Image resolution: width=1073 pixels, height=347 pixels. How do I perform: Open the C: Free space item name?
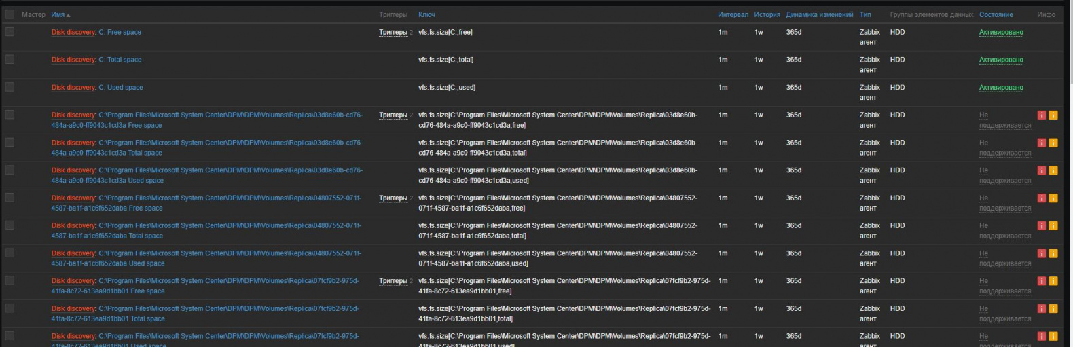coord(120,32)
